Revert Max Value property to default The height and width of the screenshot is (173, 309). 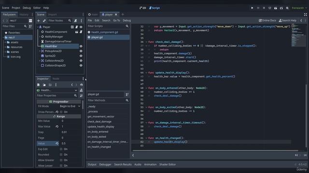(57, 126)
